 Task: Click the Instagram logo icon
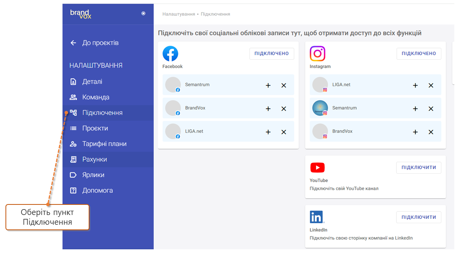coord(318,53)
